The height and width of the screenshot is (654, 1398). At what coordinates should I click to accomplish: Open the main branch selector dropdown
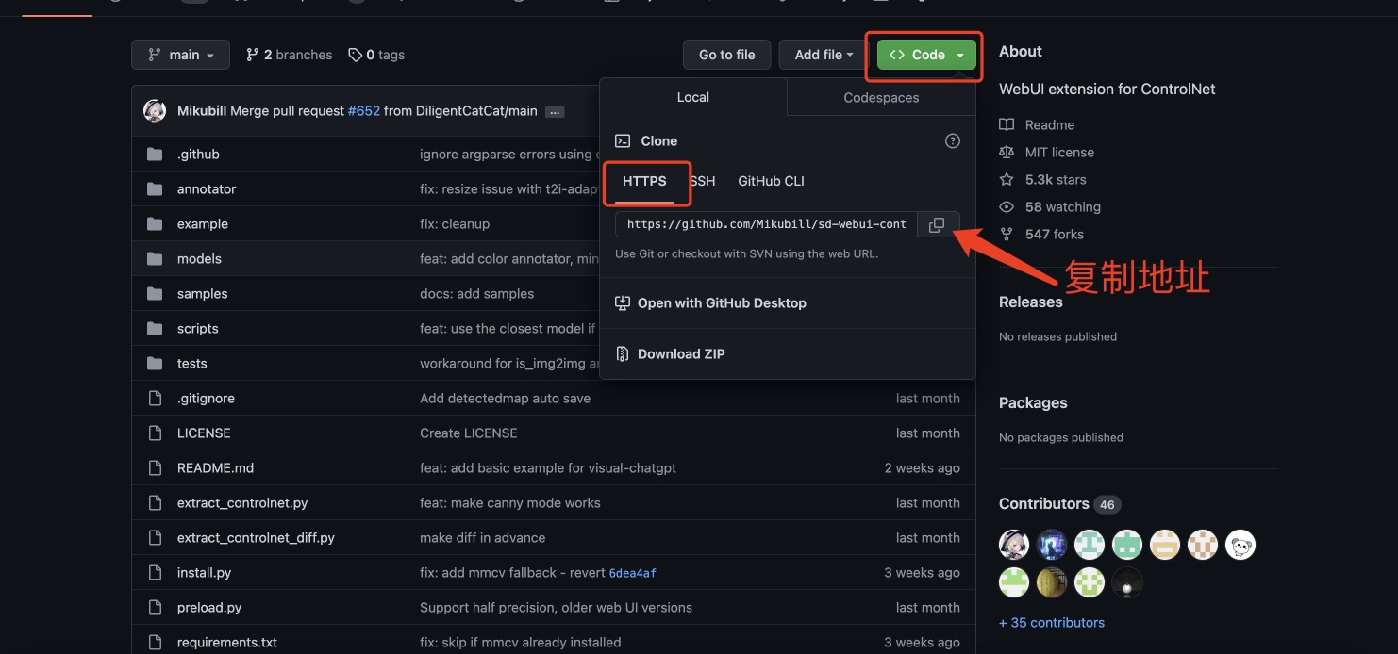click(180, 55)
